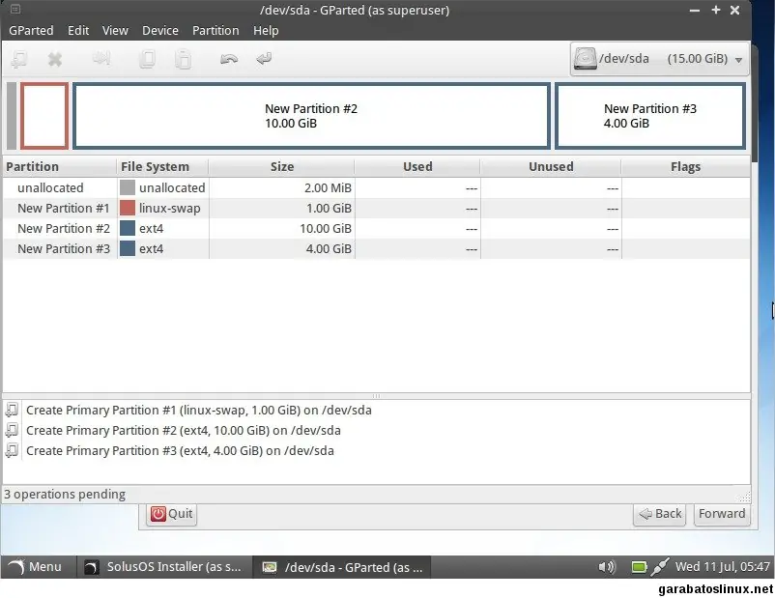Open the Menu button on the taskbar

(36, 567)
